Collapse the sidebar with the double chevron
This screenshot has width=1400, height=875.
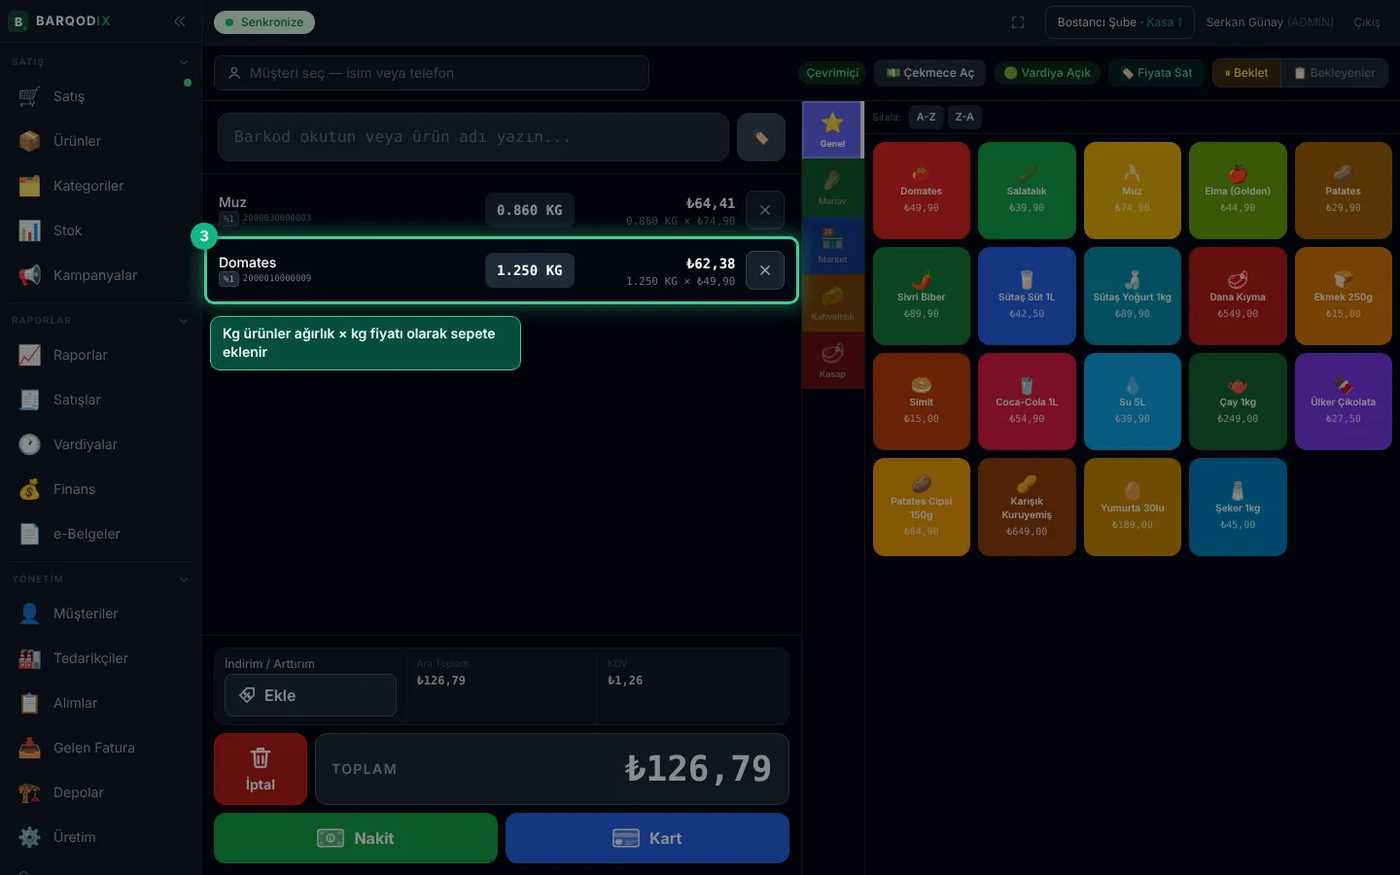click(x=180, y=21)
